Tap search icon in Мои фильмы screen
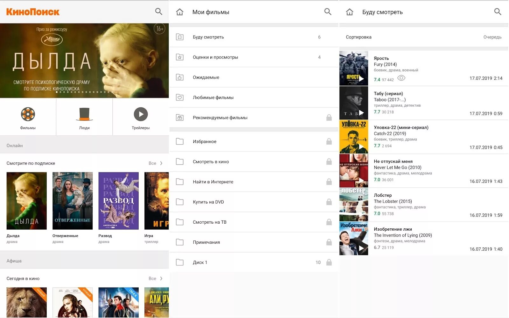The height and width of the screenshot is (318, 509). (x=328, y=12)
